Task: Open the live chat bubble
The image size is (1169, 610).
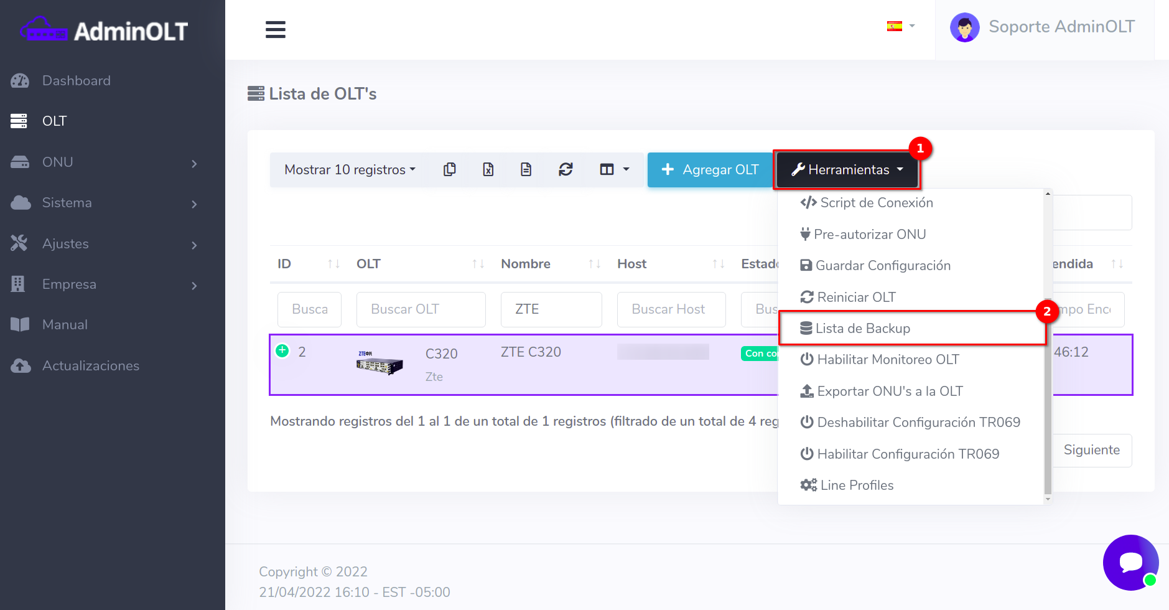Action: [x=1130, y=562]
